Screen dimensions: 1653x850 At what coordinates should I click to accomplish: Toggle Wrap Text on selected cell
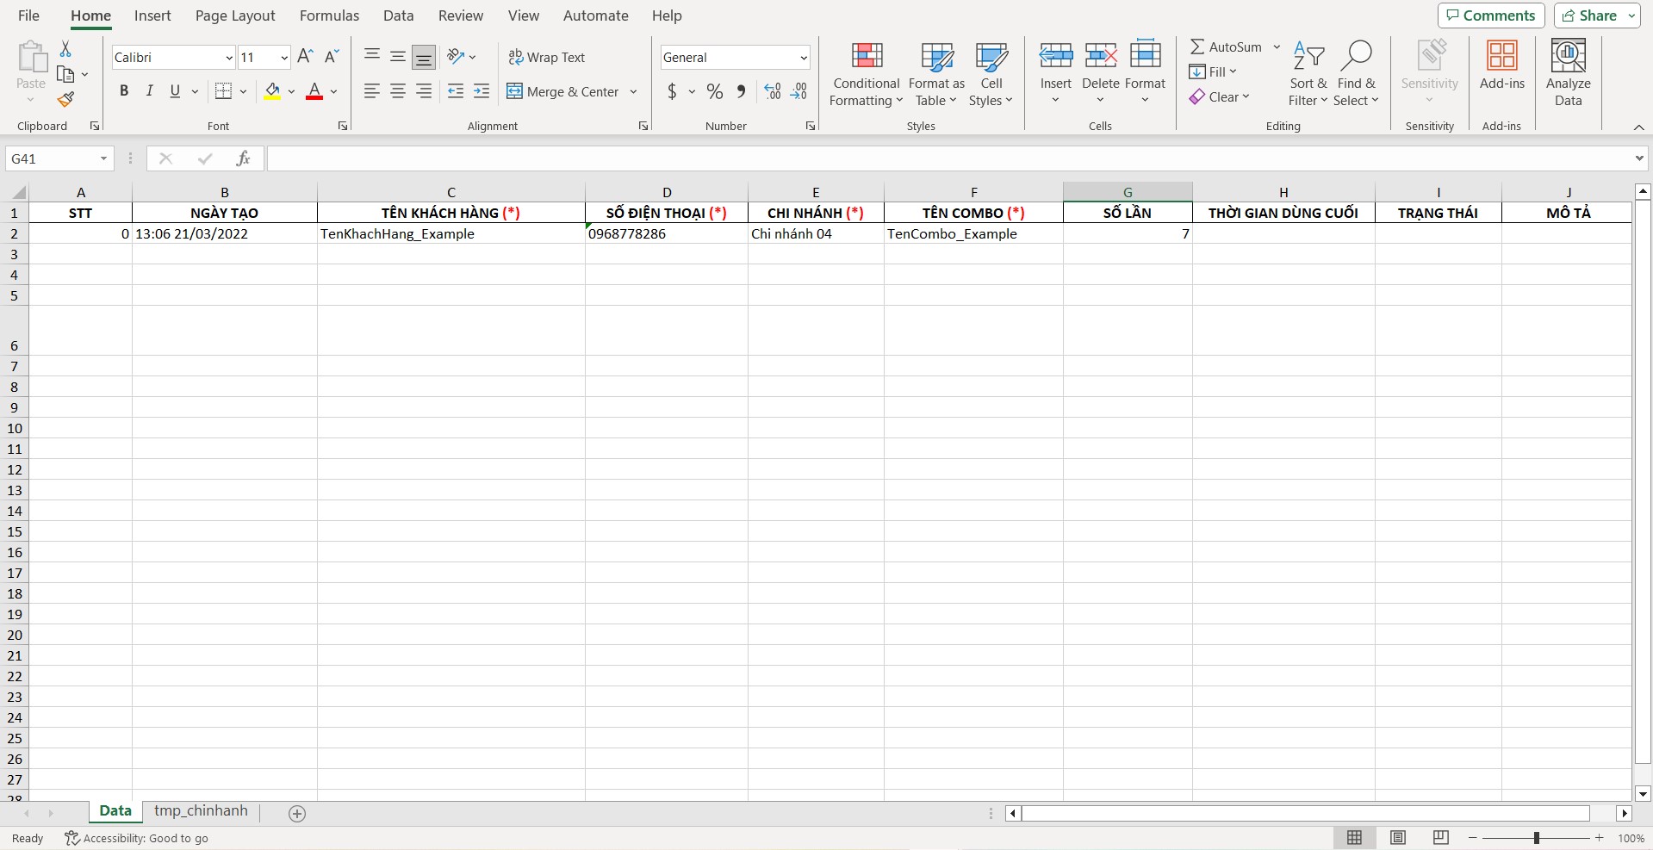click(x=547, y=57)
